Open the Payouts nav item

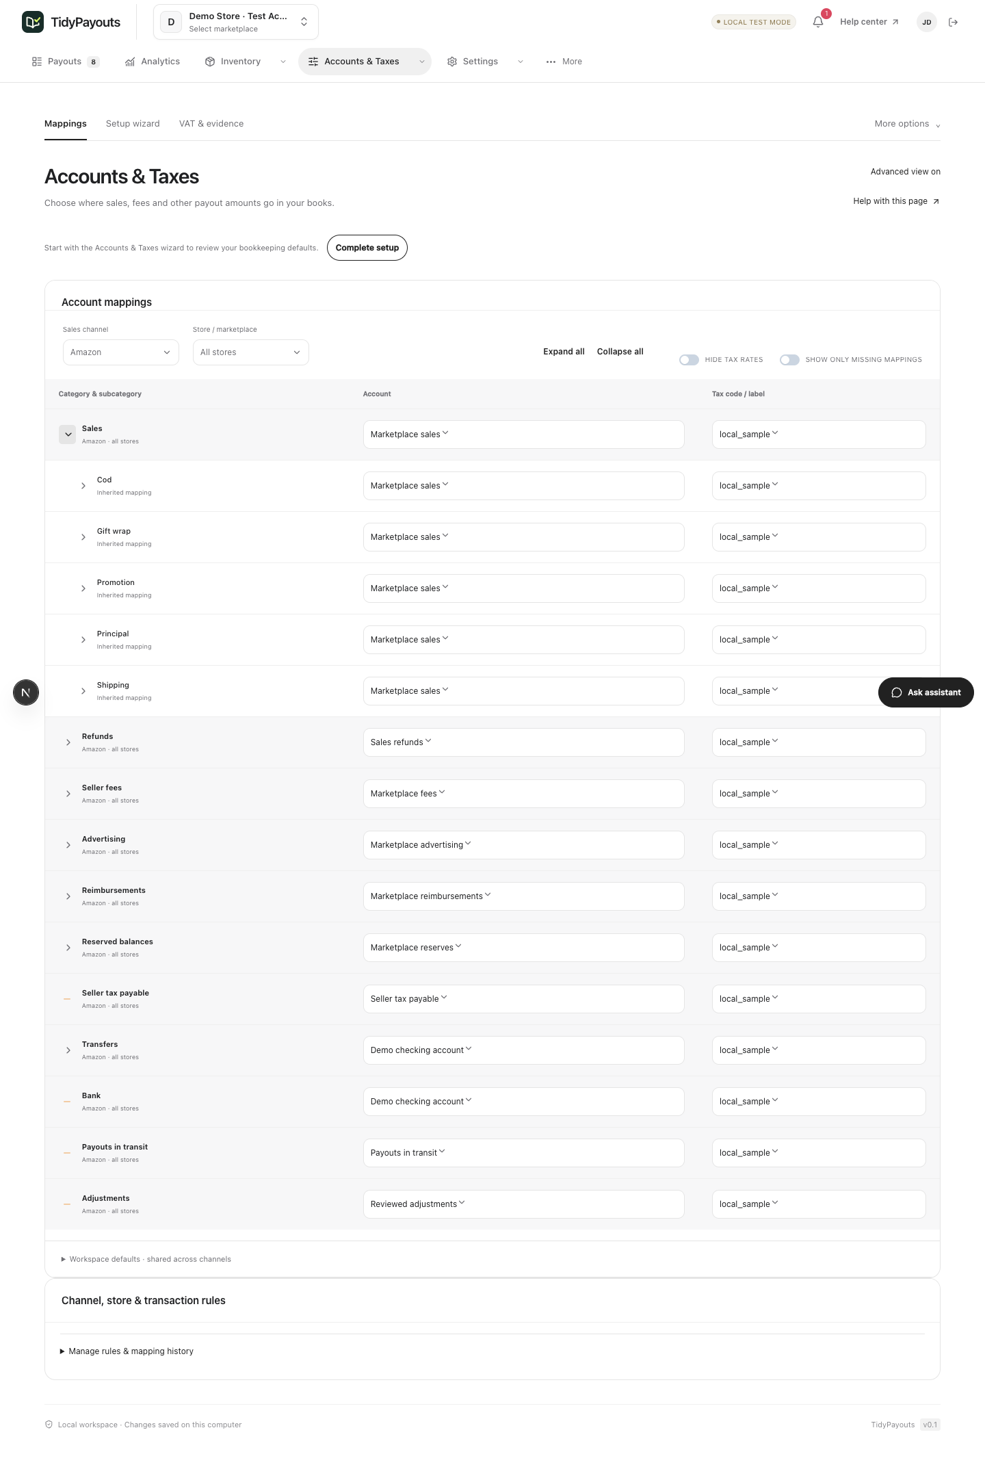pyautogui.click(x=66, y=62)
